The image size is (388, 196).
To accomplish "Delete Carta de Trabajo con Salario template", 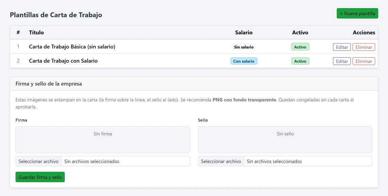I will coord(364,61).
